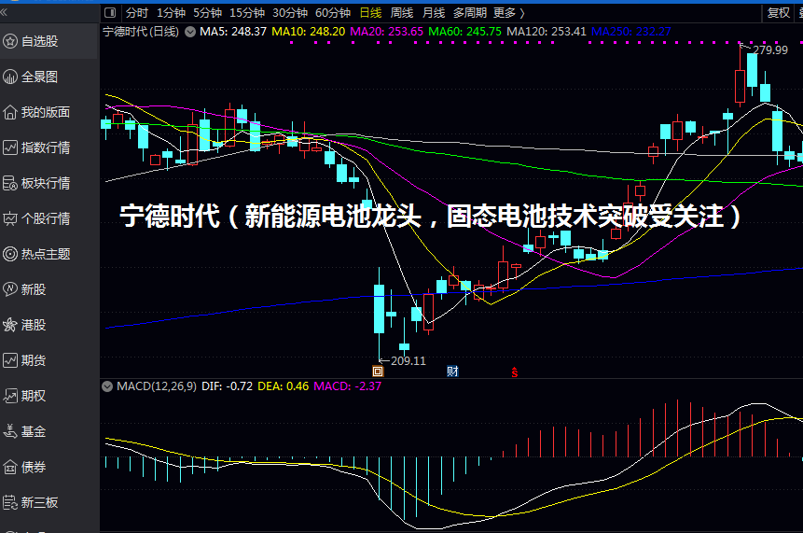Open the 港股 flower icon

(x=10, y=325)
